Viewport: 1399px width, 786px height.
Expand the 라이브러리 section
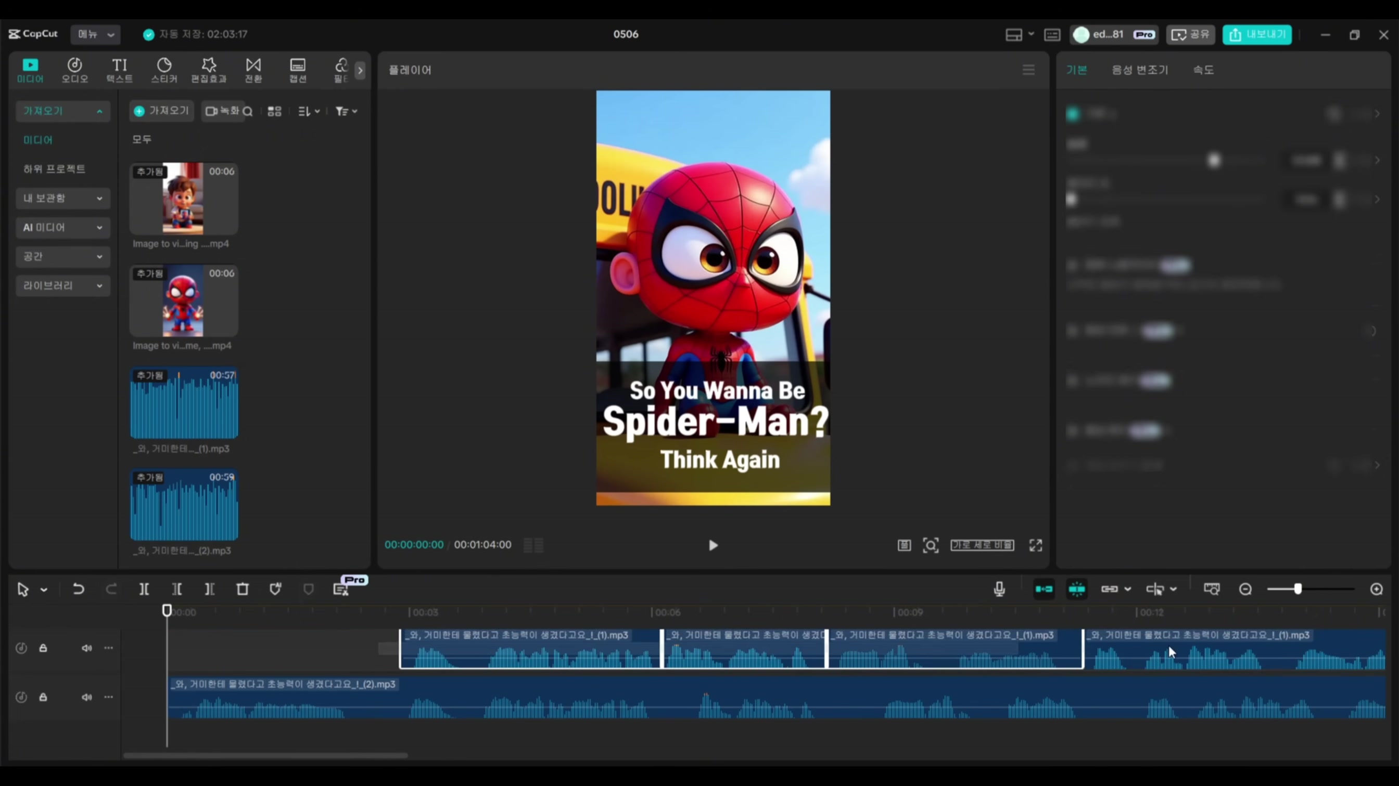pyautogui.click(x=63, y=286)
